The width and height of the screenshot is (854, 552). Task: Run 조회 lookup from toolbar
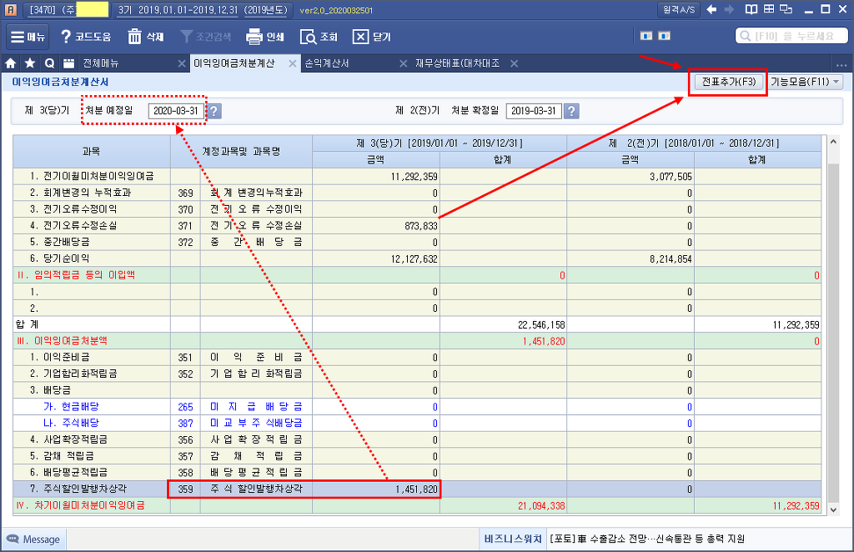click(x=319, y=37)
